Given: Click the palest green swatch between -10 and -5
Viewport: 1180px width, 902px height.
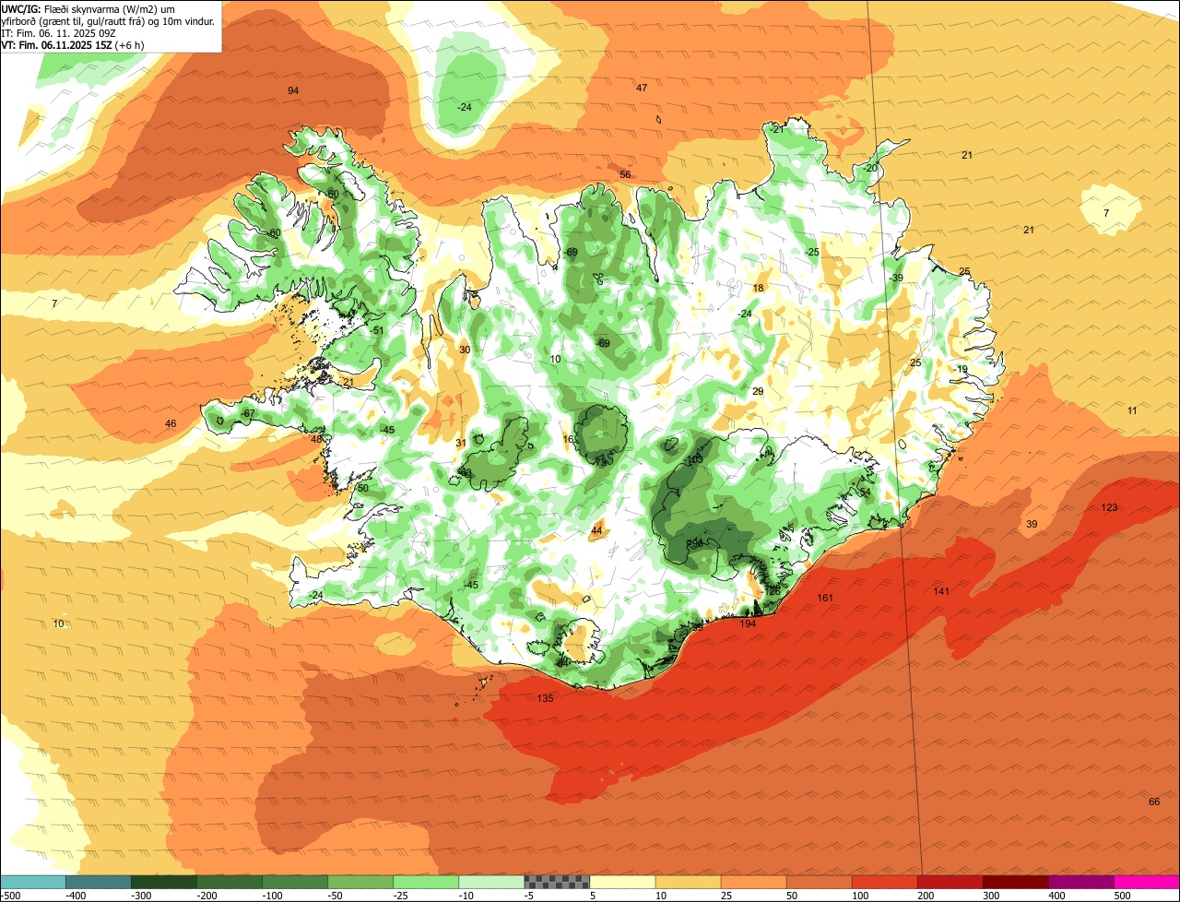Looking at the screenshot, I should (491, 882).
